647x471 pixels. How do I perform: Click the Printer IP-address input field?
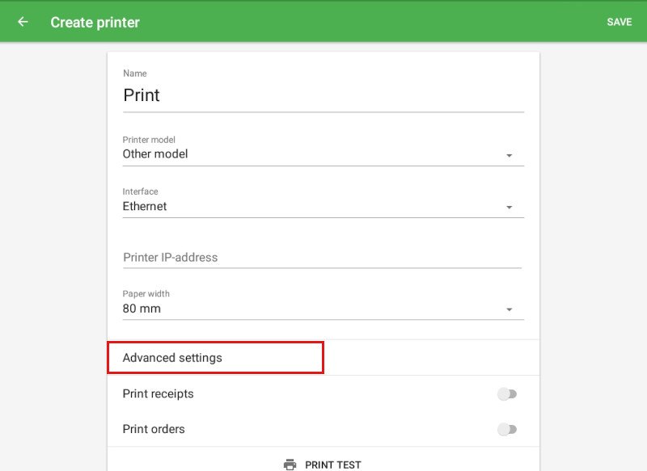[x=322, y=258]
